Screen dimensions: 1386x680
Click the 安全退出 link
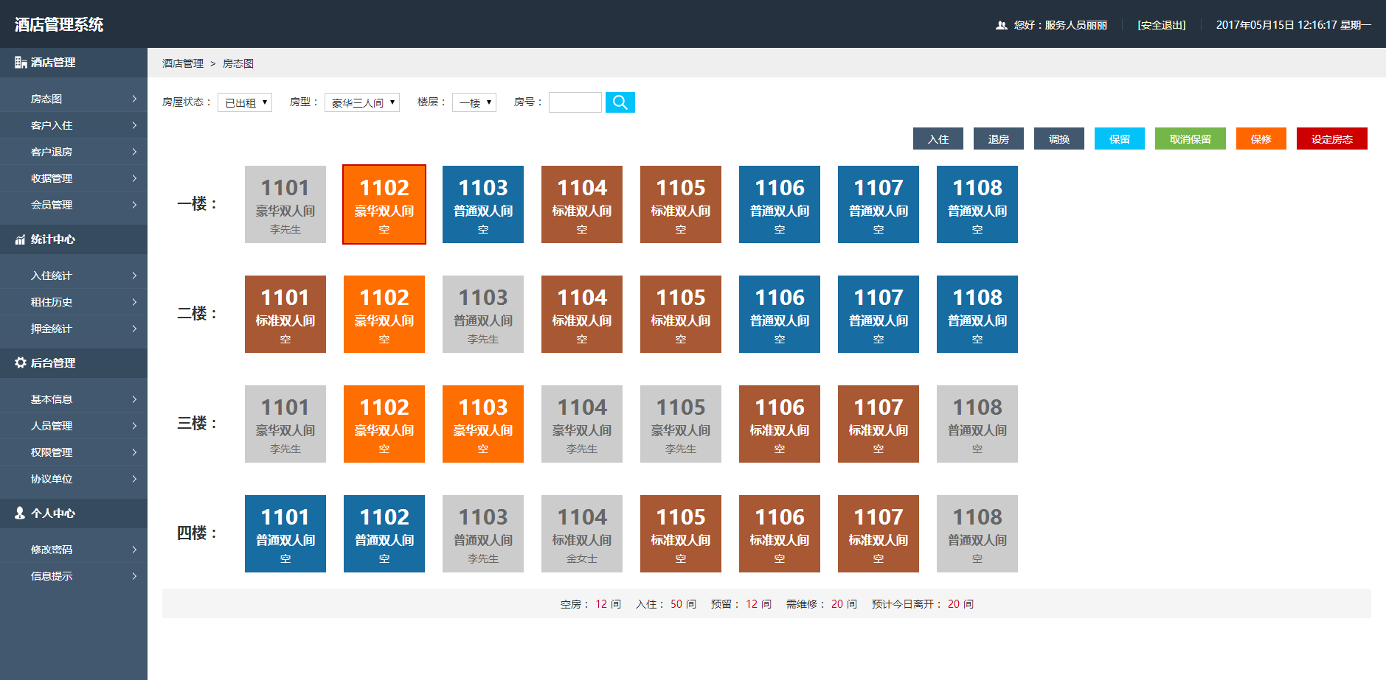coord(1162,25)
